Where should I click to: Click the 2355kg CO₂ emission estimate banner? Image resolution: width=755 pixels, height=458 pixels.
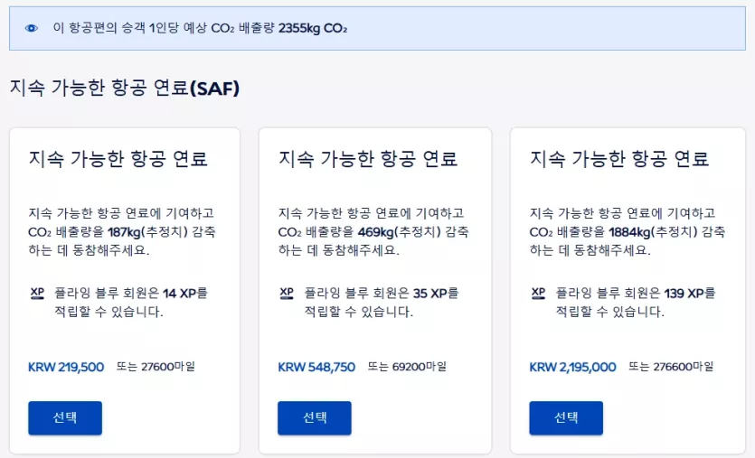378,28
